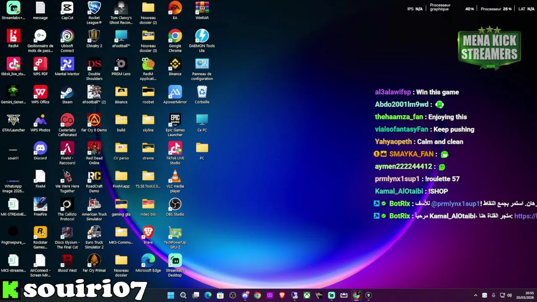This screenshot has width=537, height=302.
Task: Open the Windows Start button
Action: pos(171,295)
